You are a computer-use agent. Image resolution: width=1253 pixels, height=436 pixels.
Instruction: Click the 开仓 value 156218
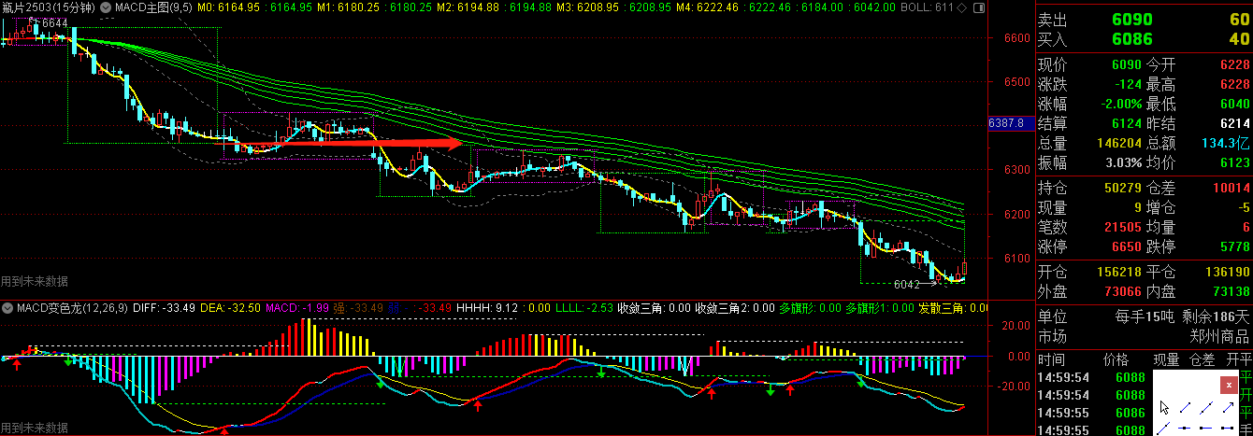click(1120, 272)
